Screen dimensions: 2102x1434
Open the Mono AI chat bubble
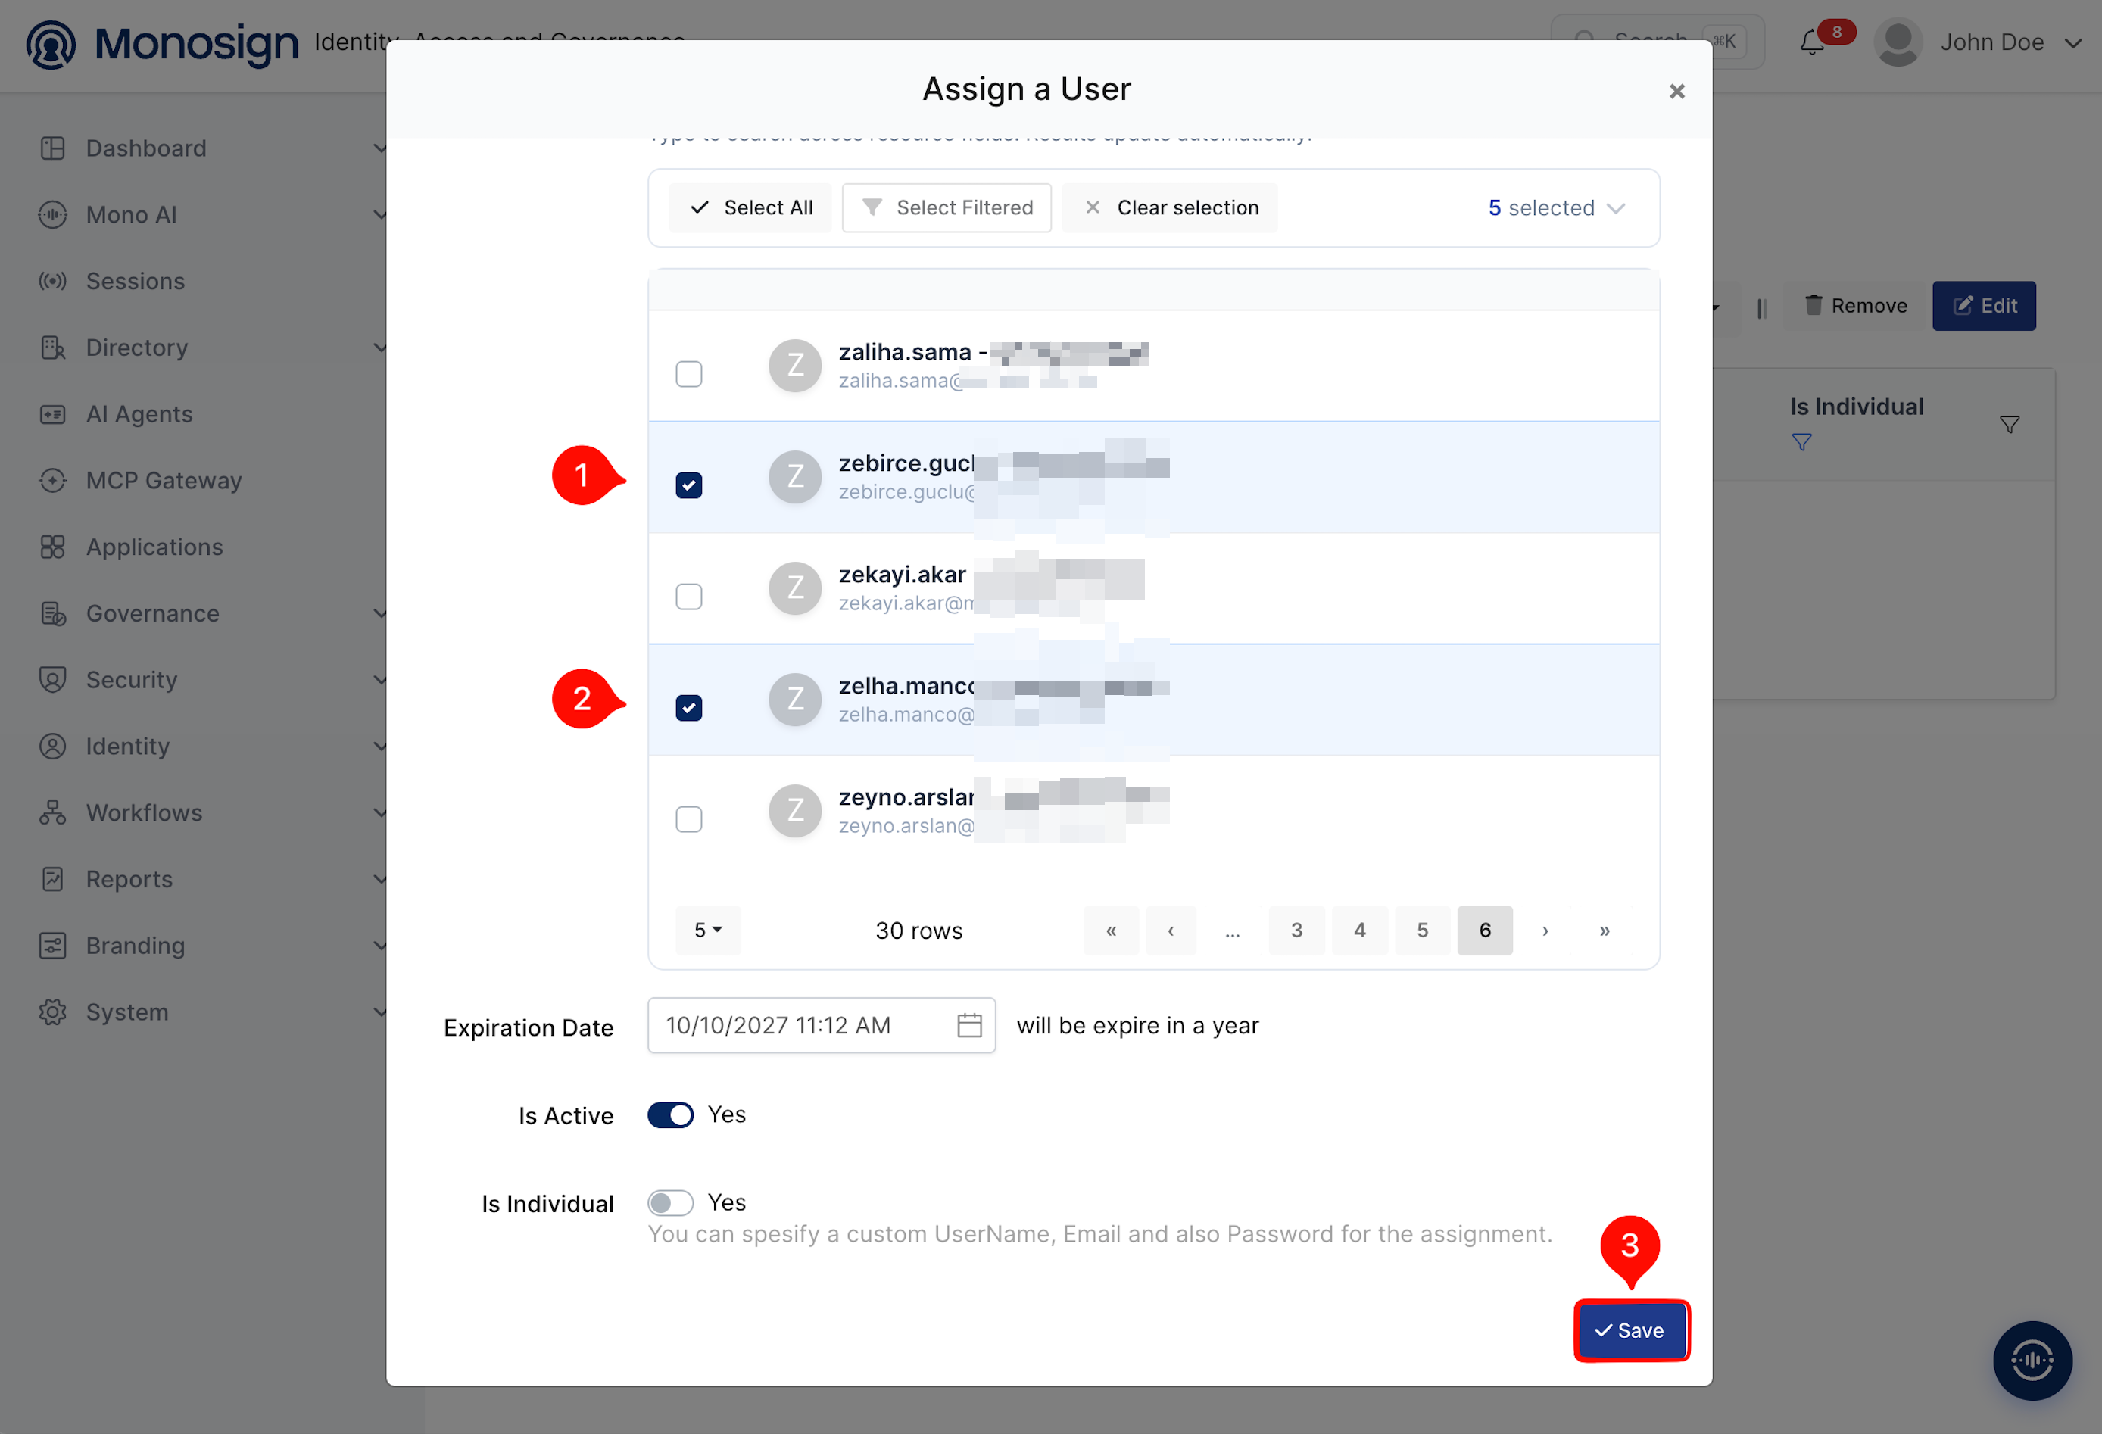pyautogui.click(x=2032, y=1360)
